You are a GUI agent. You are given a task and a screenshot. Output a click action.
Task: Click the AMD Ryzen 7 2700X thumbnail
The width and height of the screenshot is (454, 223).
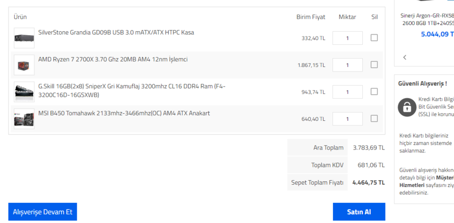[x=24, y=65]
